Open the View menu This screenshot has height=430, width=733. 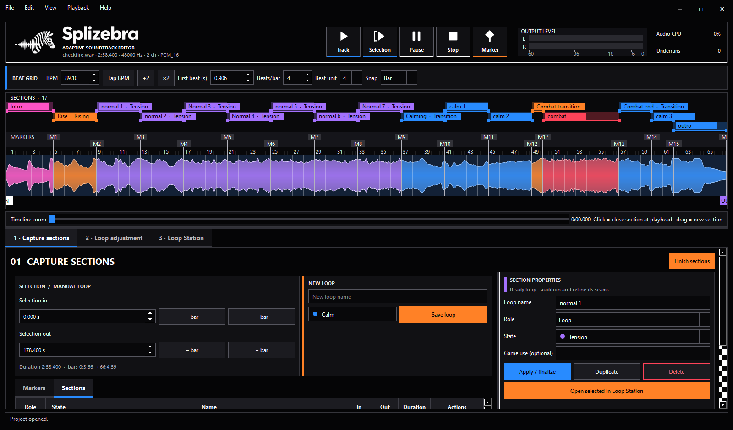50,8
